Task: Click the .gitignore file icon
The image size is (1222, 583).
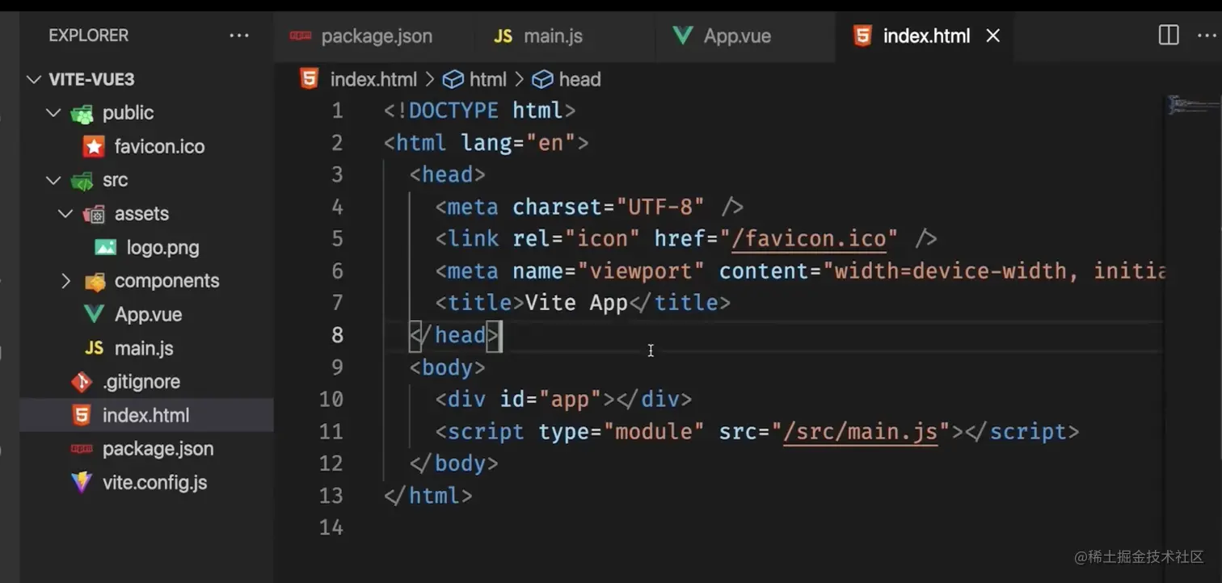Action: 81,381
